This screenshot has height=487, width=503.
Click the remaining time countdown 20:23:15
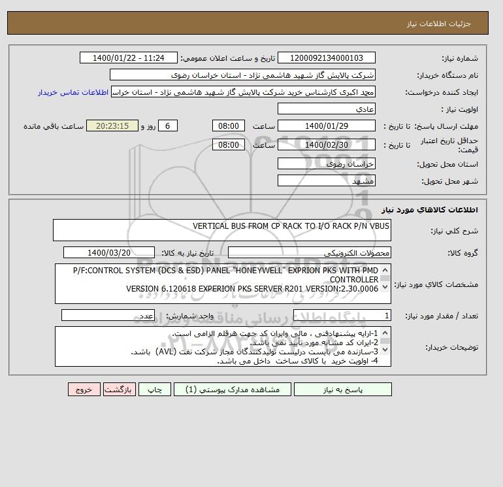click(112, 126)
